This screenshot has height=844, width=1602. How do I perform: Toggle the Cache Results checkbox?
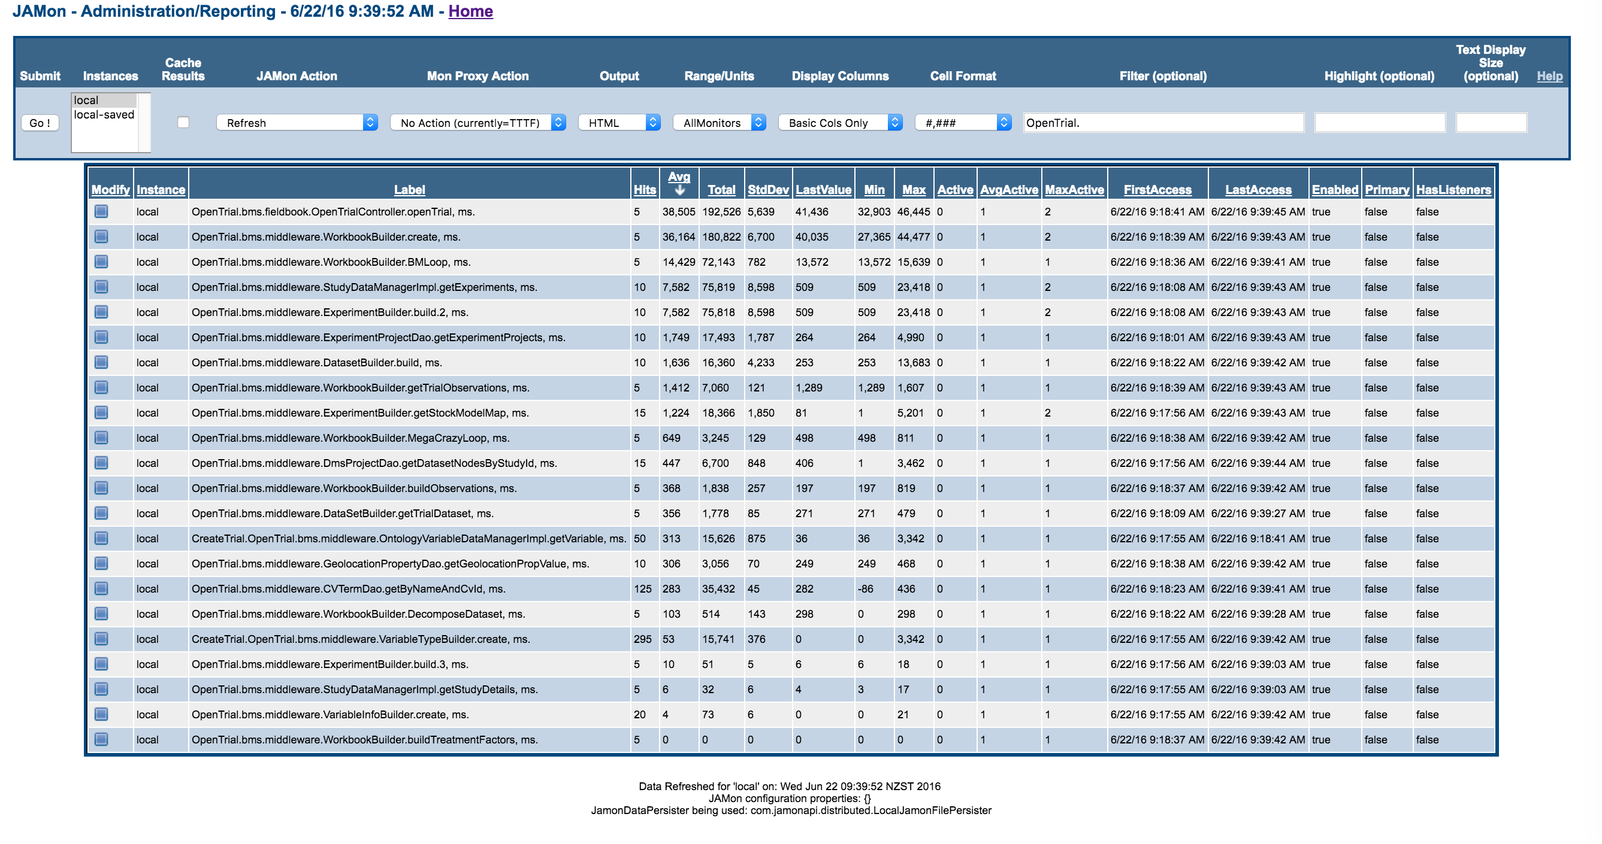point(183,123)
